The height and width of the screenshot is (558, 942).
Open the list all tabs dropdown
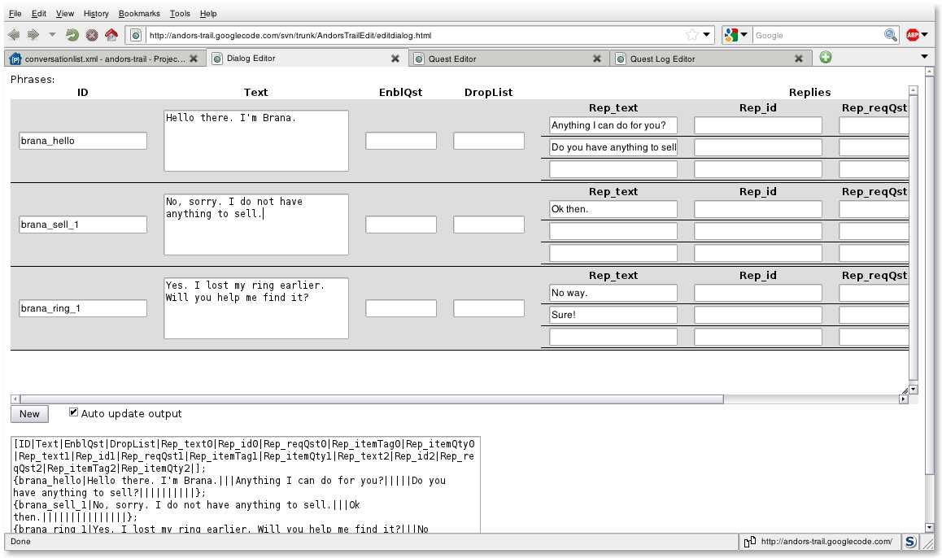tap(924, 57)
